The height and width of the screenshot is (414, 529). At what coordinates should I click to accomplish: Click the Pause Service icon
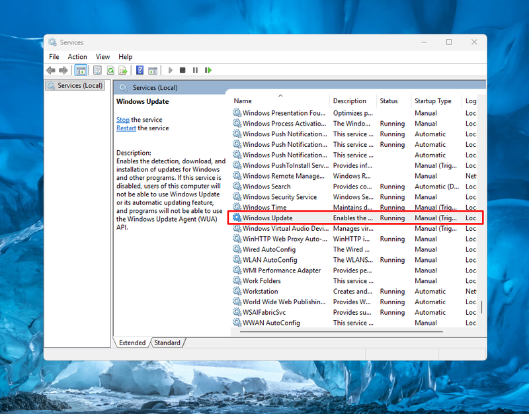(x=195, y=70)
